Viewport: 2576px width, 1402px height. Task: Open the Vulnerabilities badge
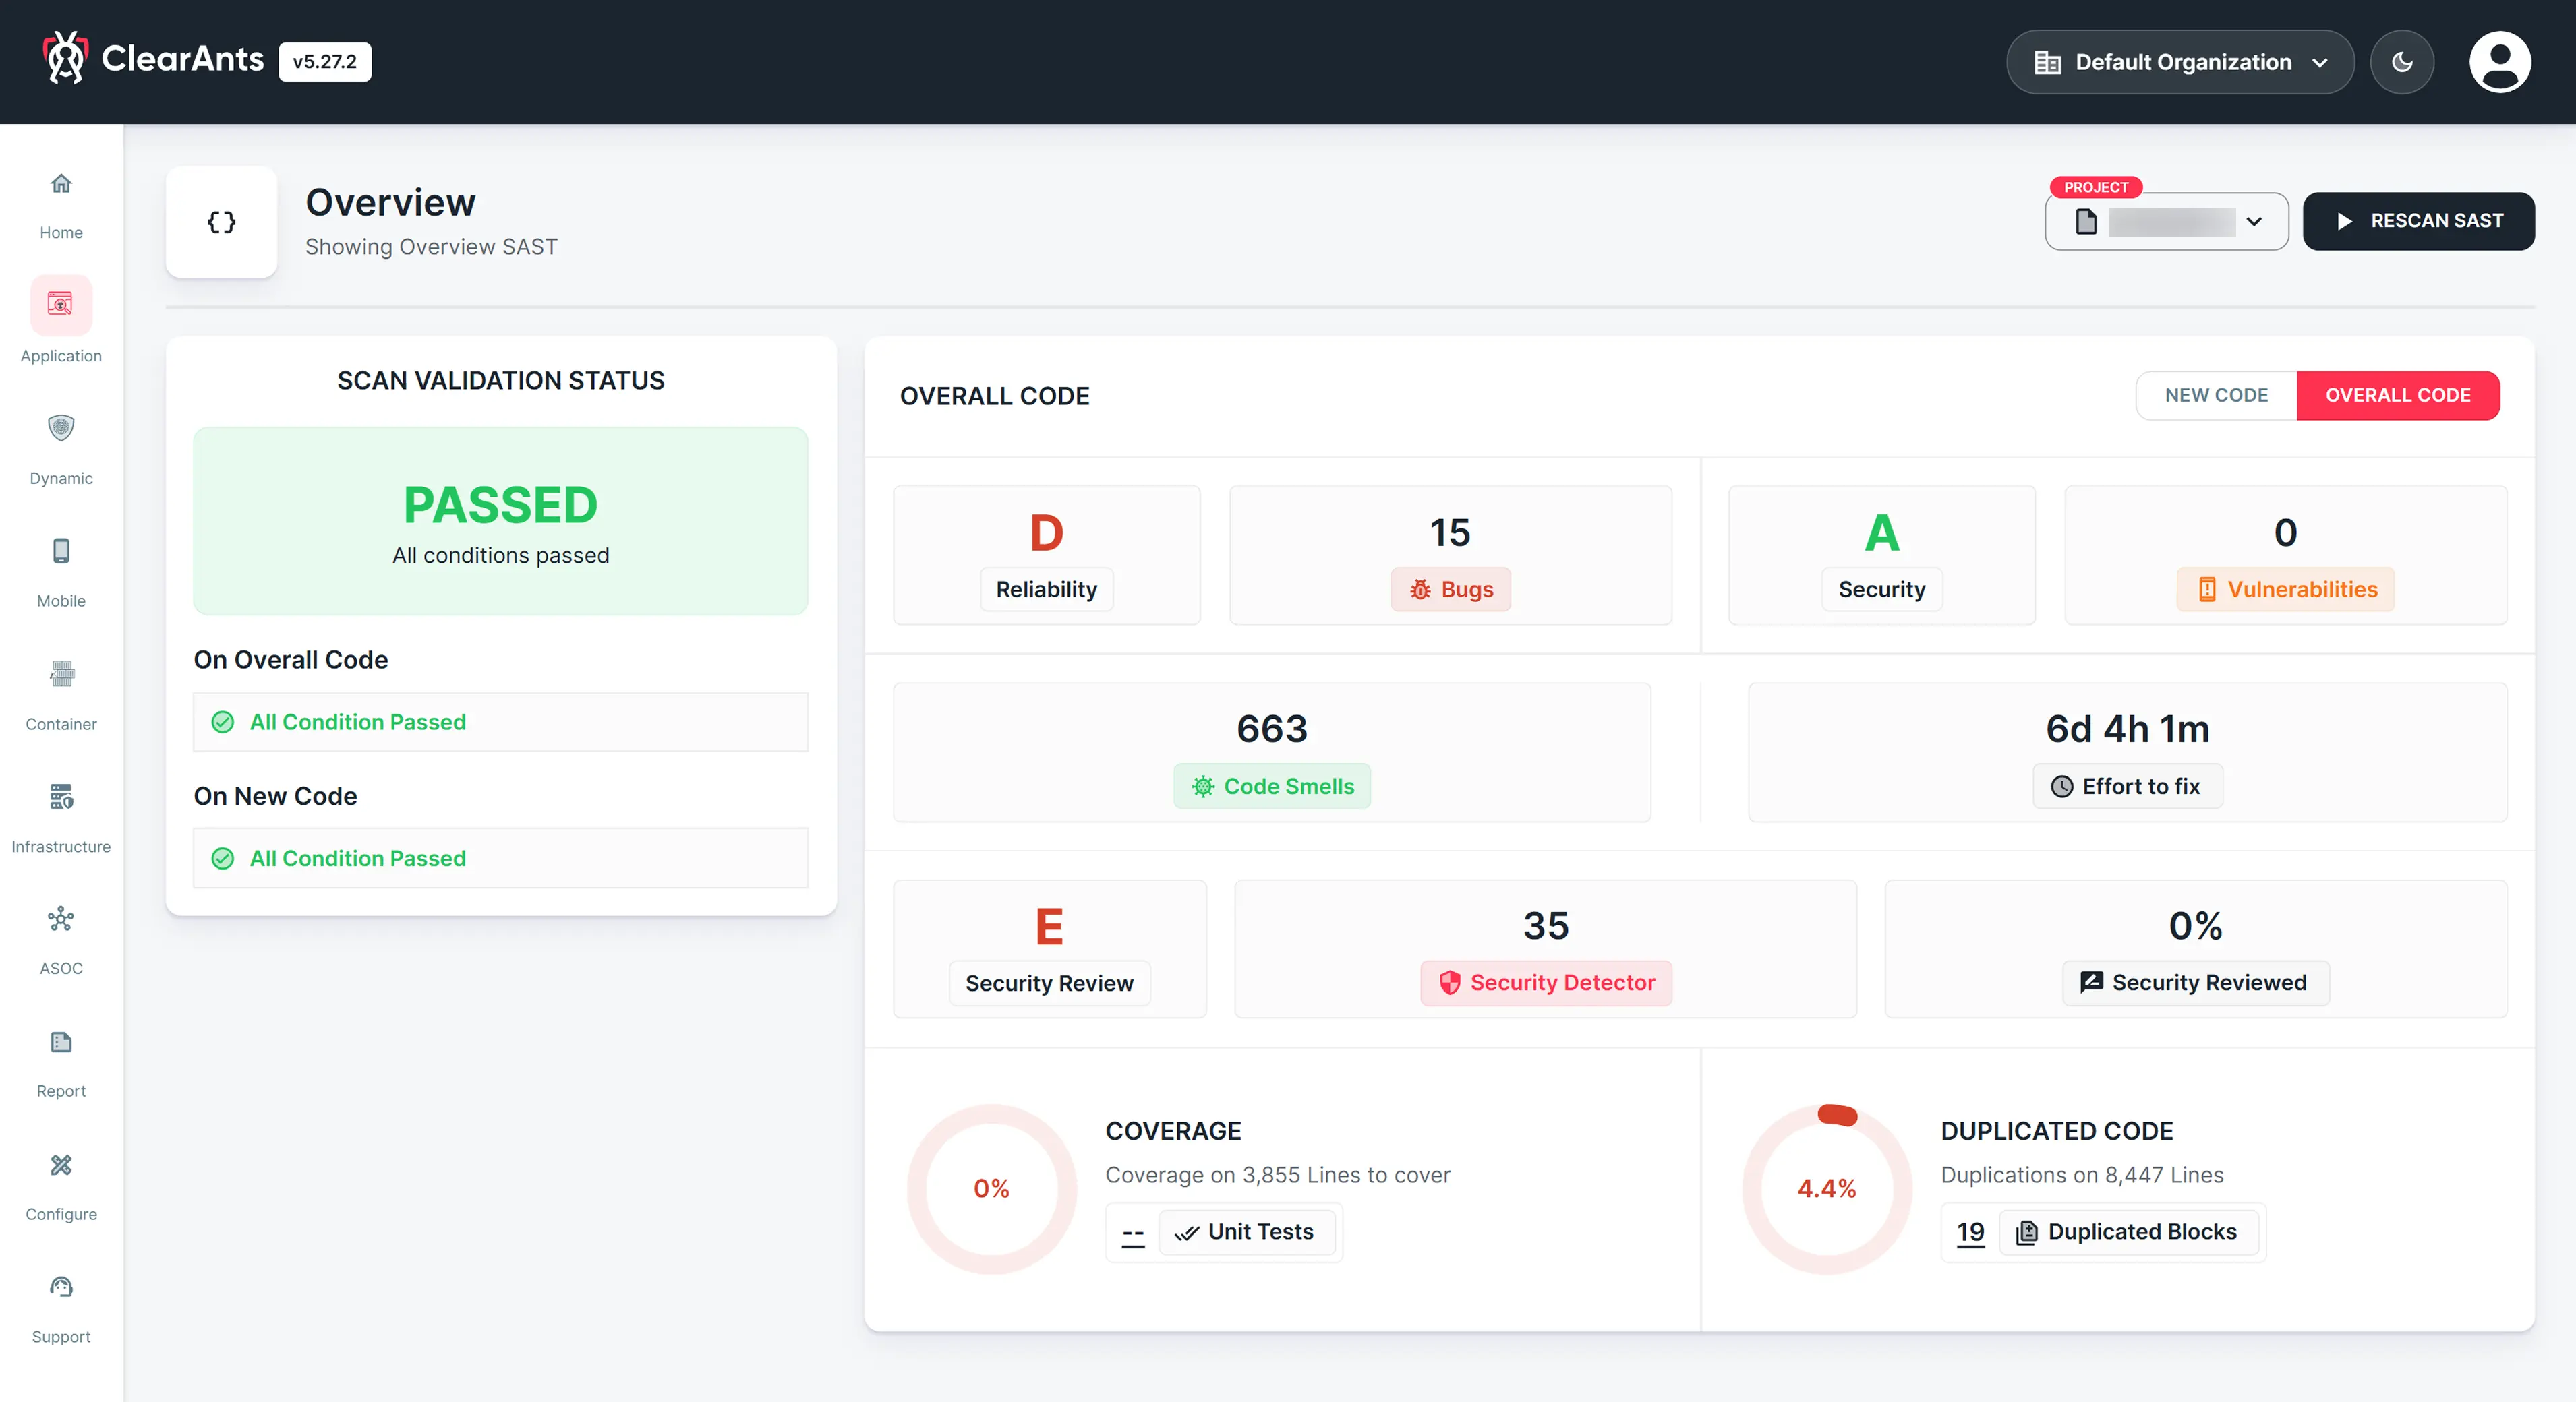pos(2286,590)
